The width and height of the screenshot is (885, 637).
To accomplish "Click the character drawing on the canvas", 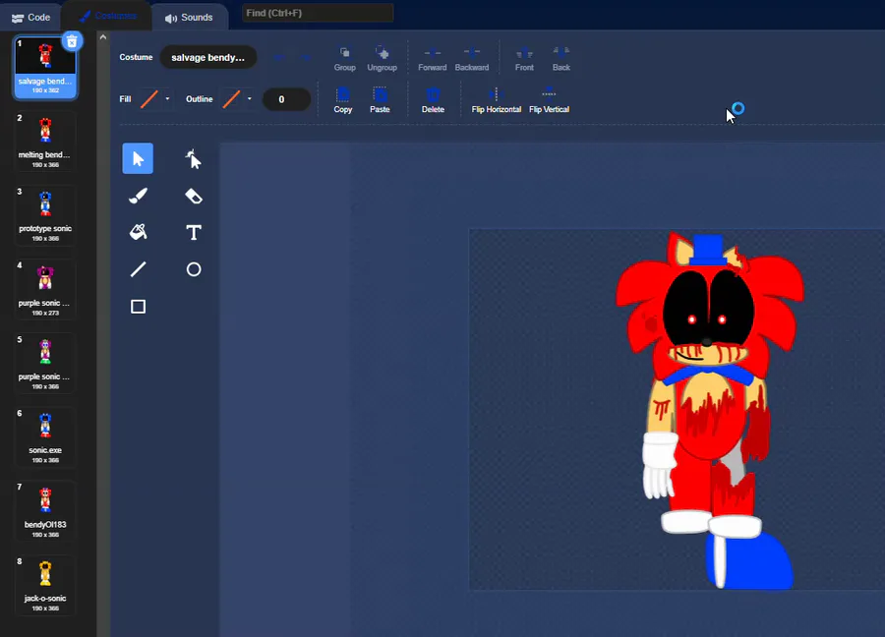I will (x=709, y=410).
